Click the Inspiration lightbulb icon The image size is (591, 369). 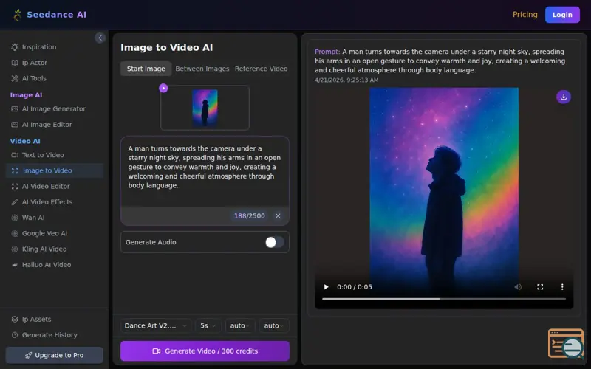15,47
